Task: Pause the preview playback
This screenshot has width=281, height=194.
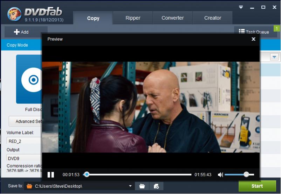Action: [x=51, y=175]
